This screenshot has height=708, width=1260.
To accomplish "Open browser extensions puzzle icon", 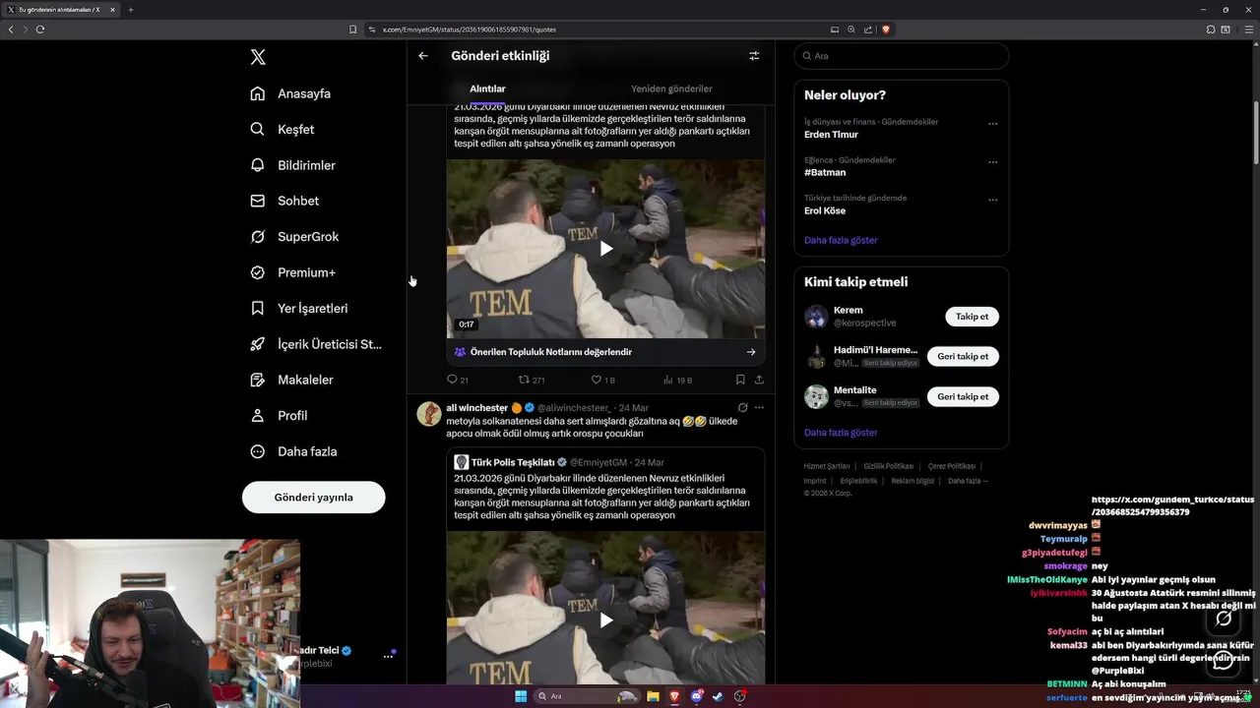I will 1211,29.
